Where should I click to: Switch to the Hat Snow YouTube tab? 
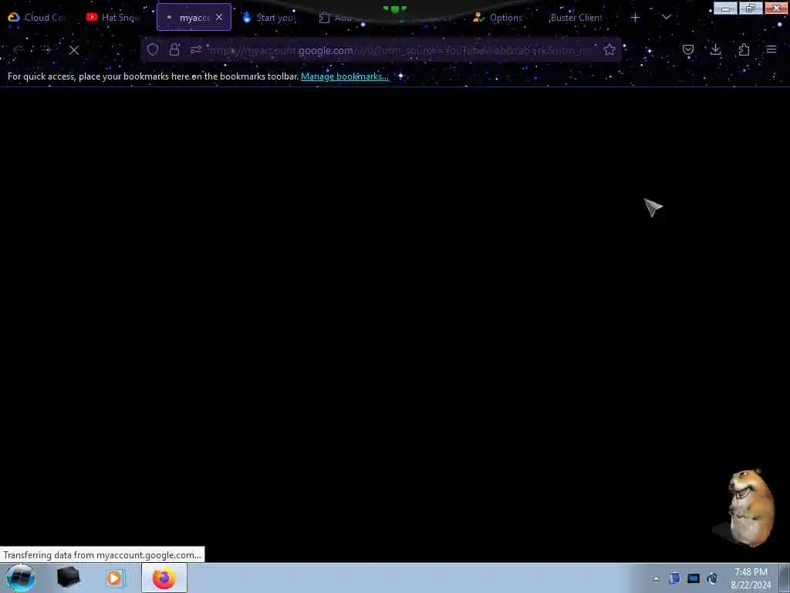(114, 17)
